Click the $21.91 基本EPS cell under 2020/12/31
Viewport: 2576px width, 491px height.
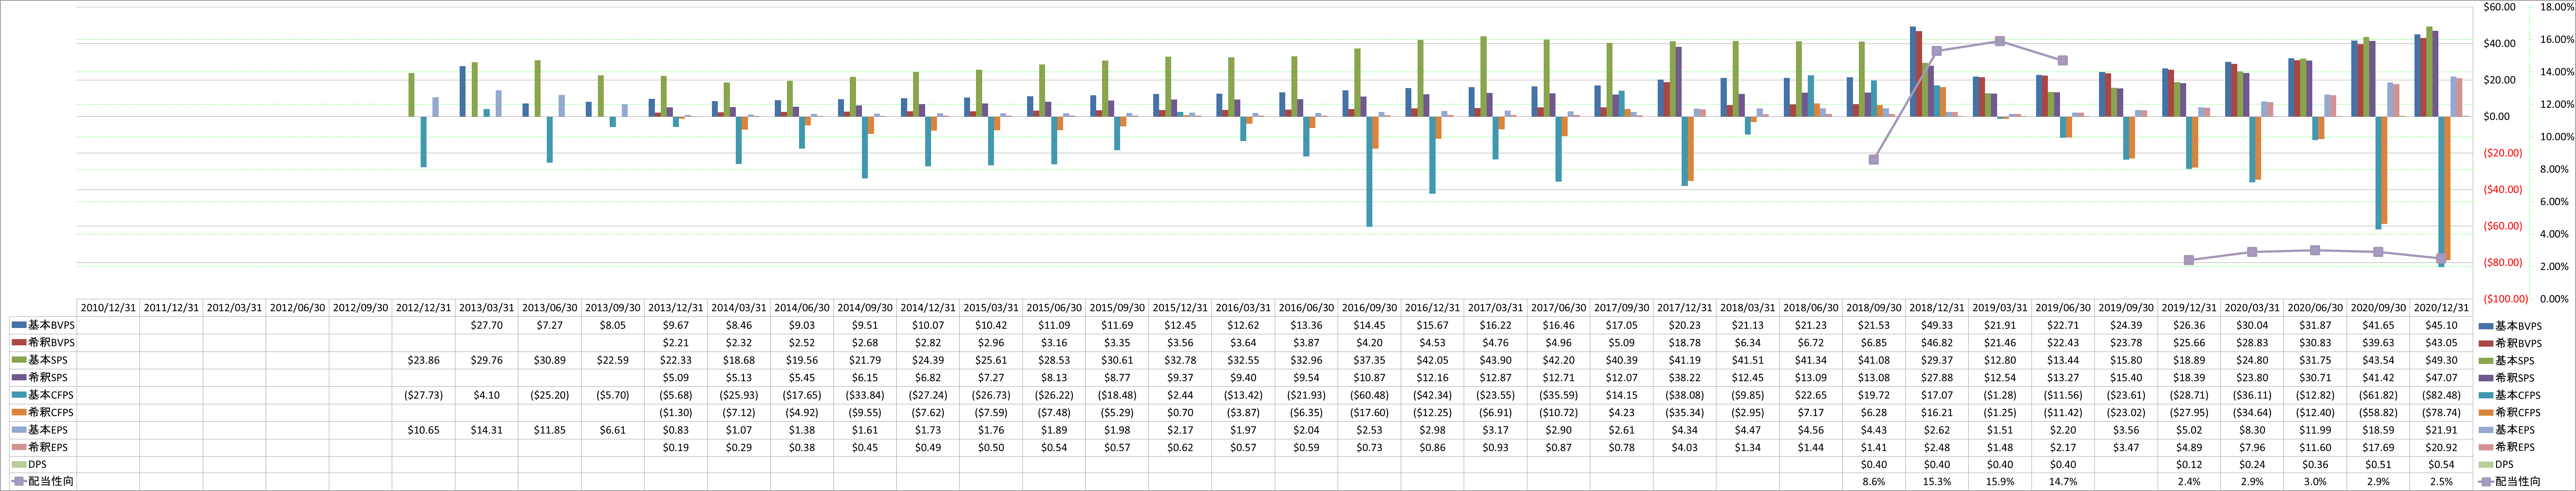coord(2441,430)
